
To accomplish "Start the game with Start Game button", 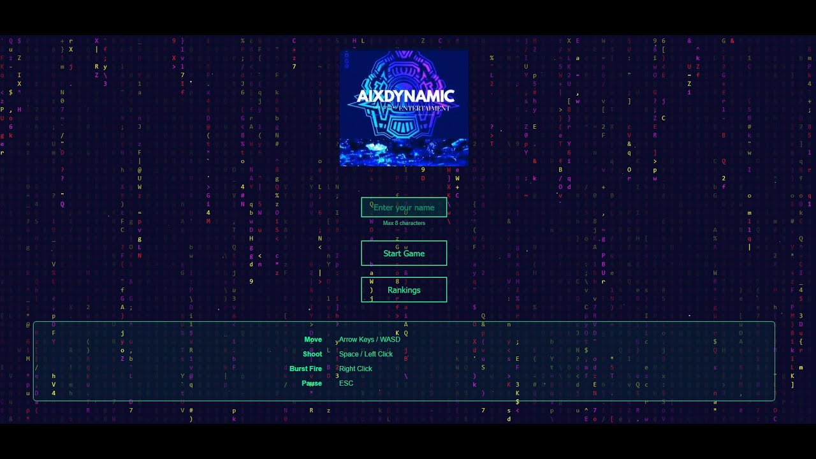I will click(404, 253).
